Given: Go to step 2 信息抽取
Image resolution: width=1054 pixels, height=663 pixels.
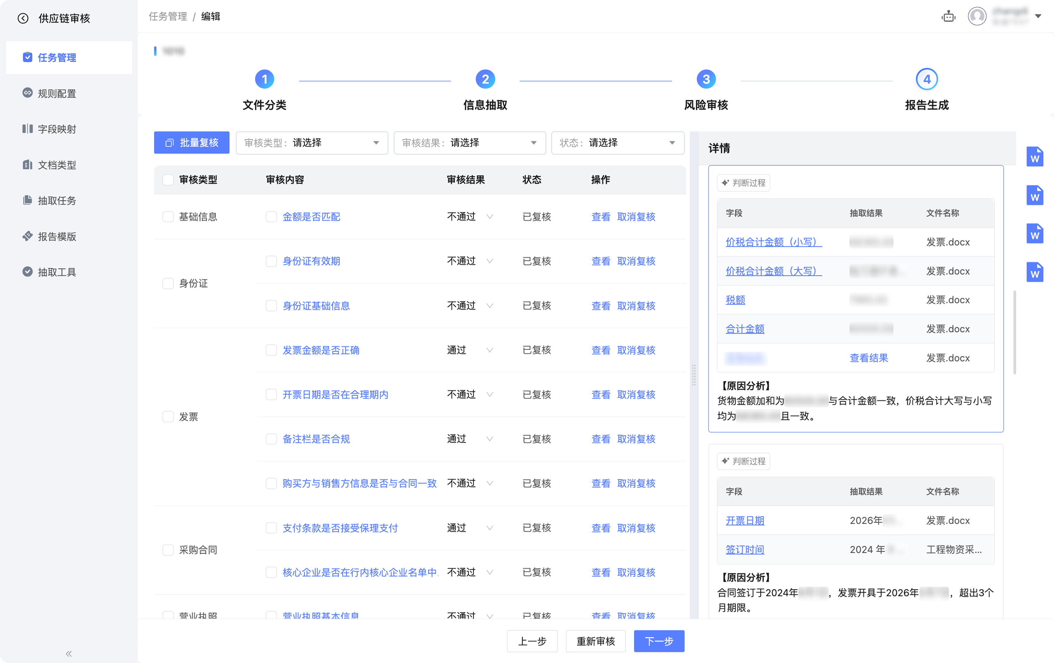Looking at the screenshot, I should [x=485, y=79].
